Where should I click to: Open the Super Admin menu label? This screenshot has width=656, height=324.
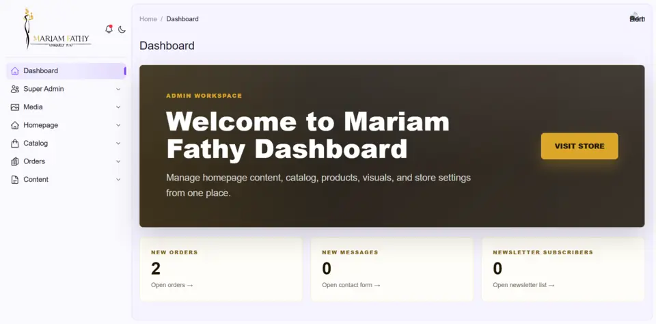pyautogui.click(x=44, y=89)
